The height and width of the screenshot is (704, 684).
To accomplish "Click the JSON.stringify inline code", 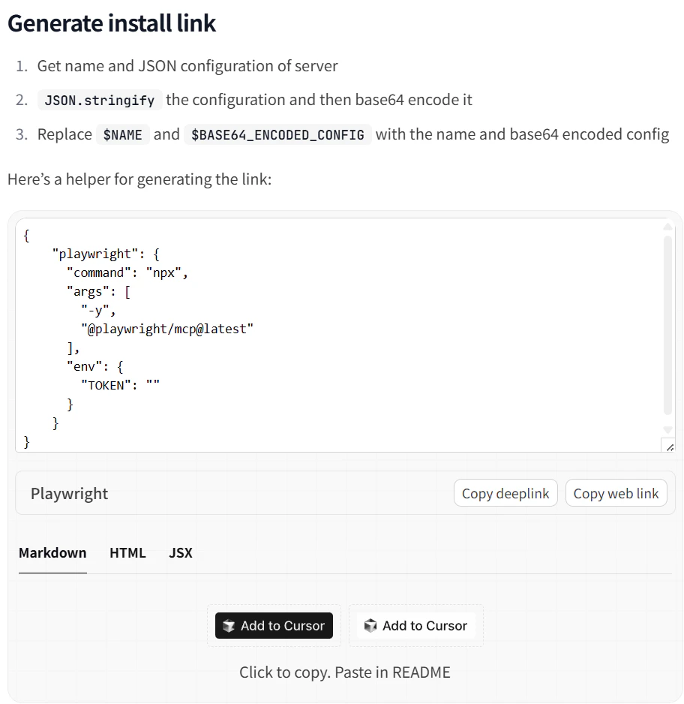I will click(x=100, y=100).
